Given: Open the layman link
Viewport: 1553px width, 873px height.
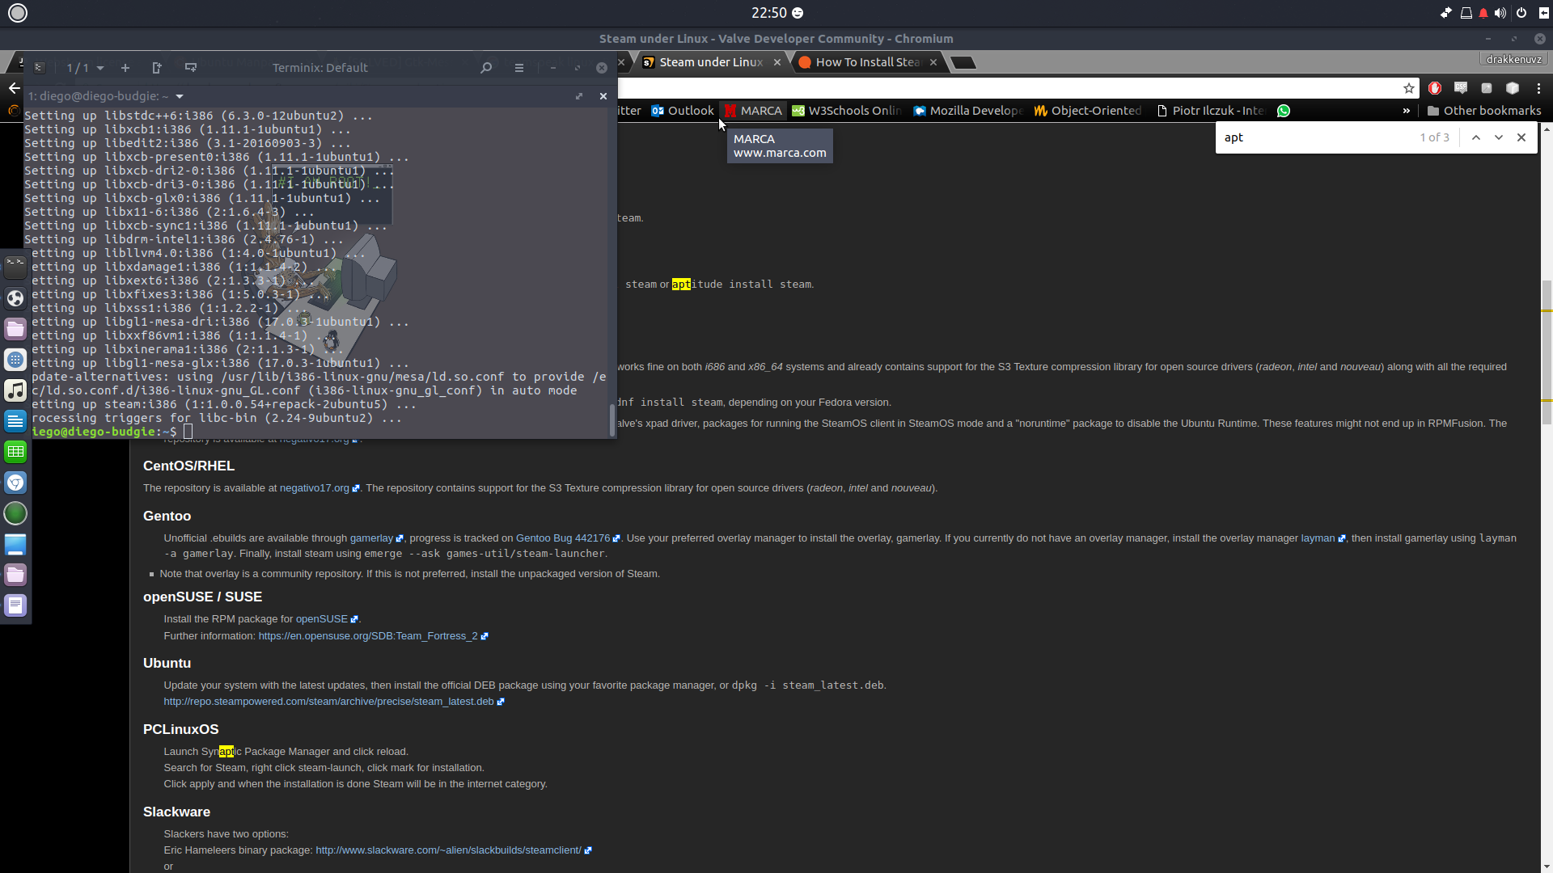Looking at the screenshot, I should pos(1318,538).
